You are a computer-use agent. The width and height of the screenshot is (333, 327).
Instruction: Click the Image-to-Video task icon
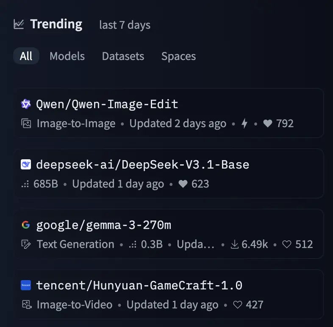click(26, 305)
